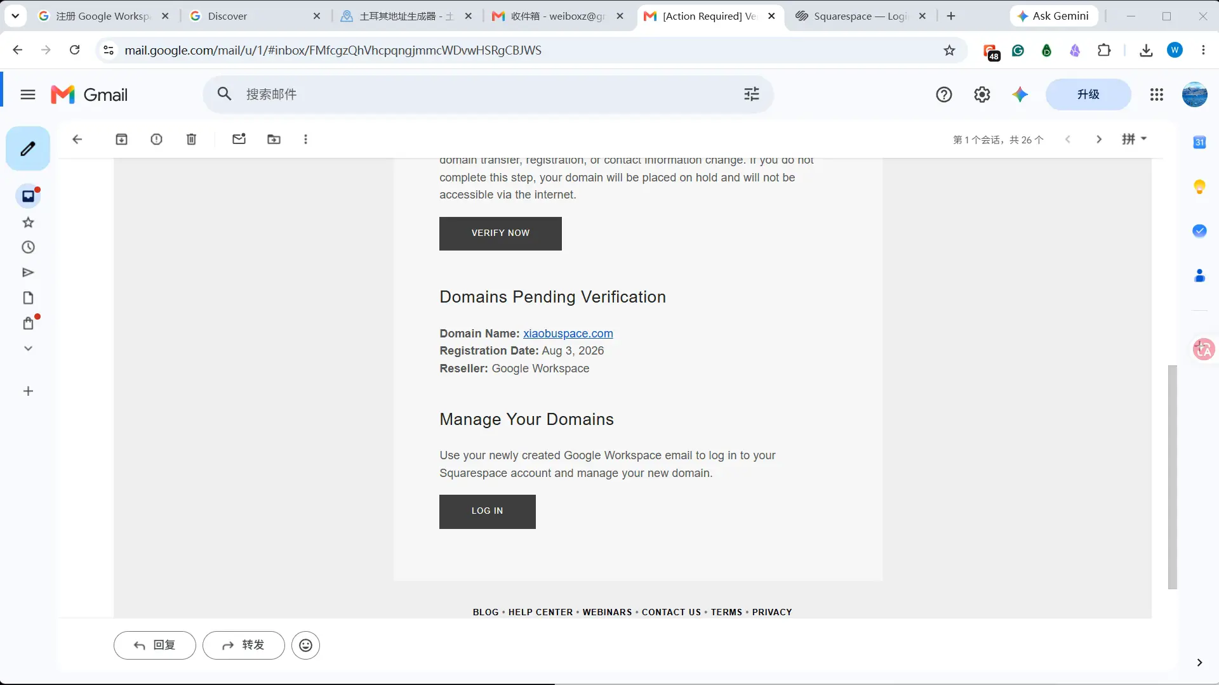Open the clipboard icon with red dot in sidebar

(28, 323)
